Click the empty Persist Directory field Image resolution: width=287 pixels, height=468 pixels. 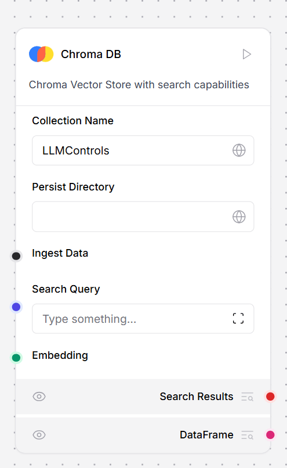(x=143, y=217)
